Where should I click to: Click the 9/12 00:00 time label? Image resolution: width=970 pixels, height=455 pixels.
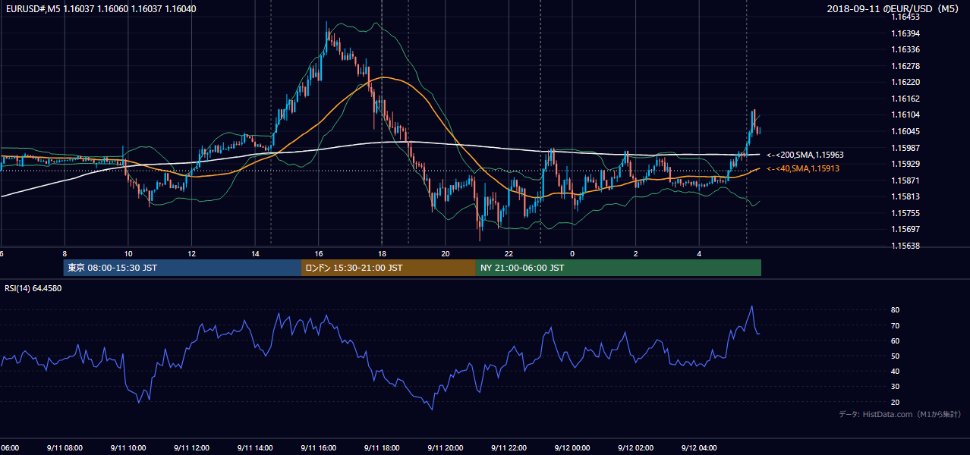coord(572,448)
